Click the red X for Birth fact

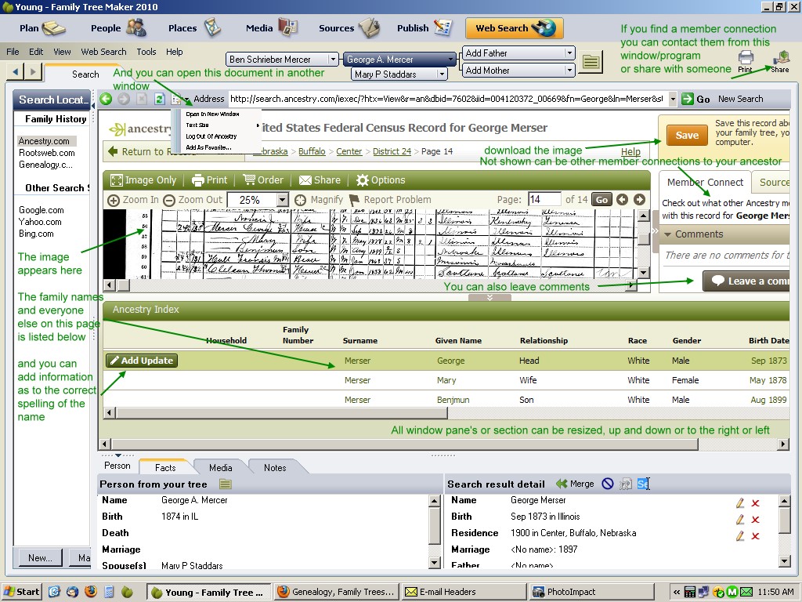point(756,520)
